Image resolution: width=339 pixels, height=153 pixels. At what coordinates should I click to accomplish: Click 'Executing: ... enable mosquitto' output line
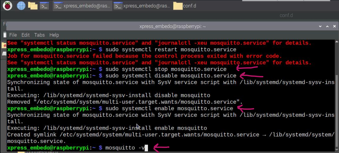tap(107, 128)
